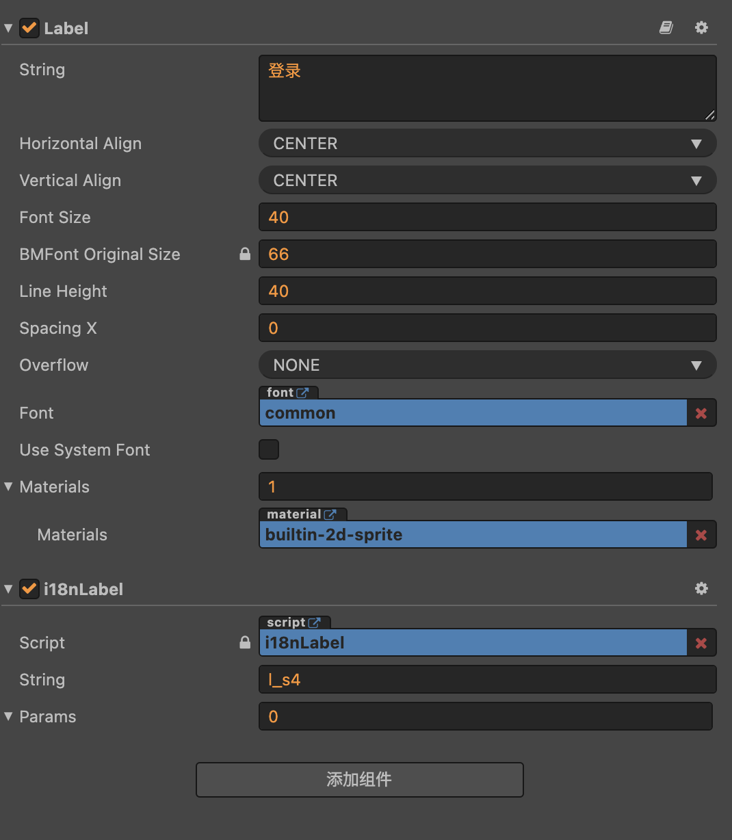Enable Use System Font checkbox
The image size is (732, 840).
(269, 449)
